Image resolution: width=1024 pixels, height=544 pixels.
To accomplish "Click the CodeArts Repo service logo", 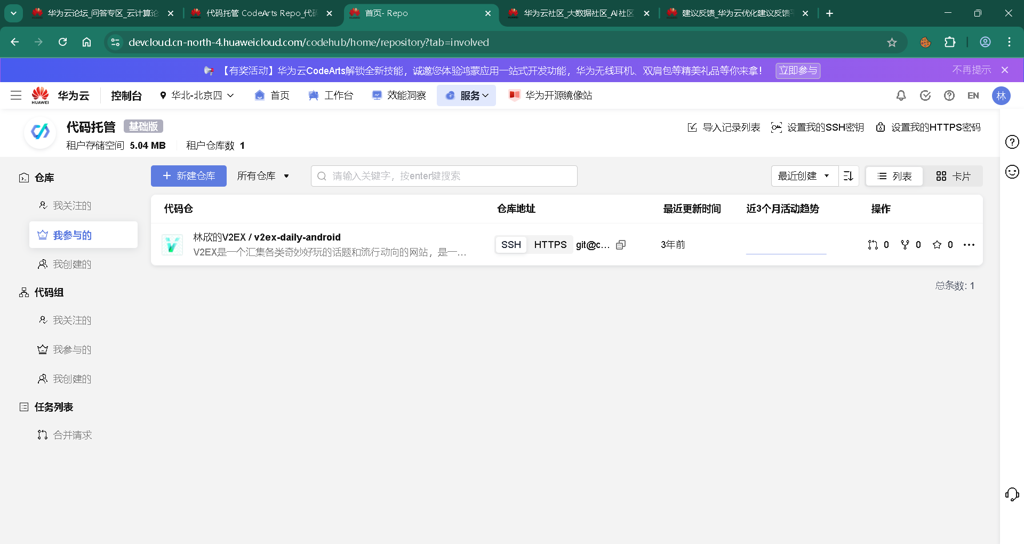I will pyautogui.click(x=40, y=132).
